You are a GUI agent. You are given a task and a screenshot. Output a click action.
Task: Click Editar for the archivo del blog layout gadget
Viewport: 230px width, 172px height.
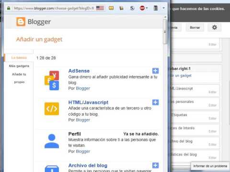(x=212, y=145)
